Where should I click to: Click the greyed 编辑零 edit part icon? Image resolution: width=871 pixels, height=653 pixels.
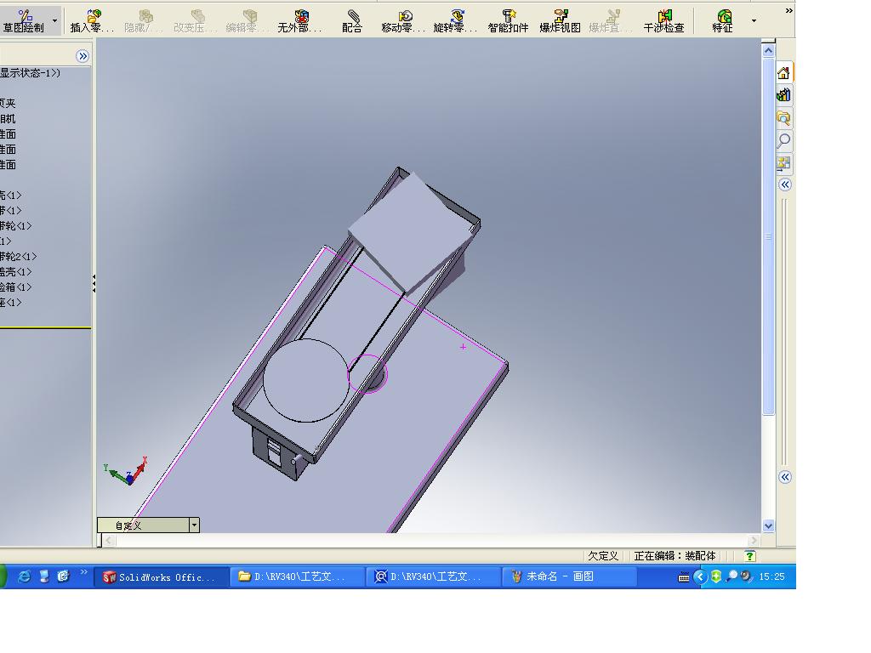[248, 21]
